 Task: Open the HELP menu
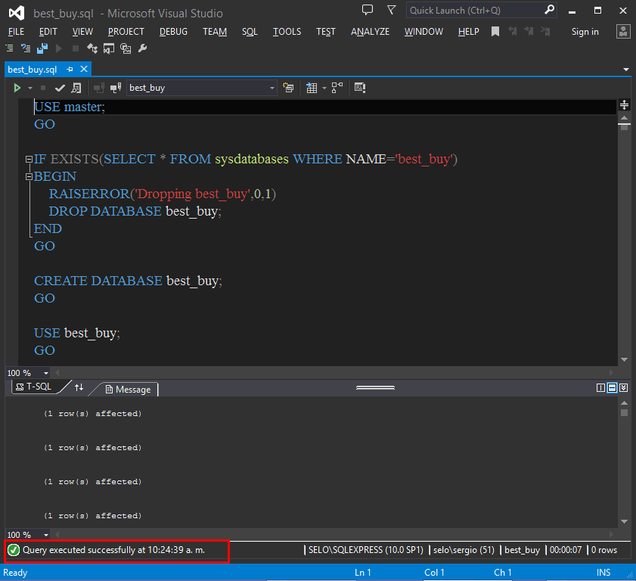pos(469,32)
